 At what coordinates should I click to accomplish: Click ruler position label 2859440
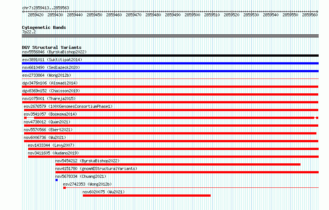click(75, 15)
